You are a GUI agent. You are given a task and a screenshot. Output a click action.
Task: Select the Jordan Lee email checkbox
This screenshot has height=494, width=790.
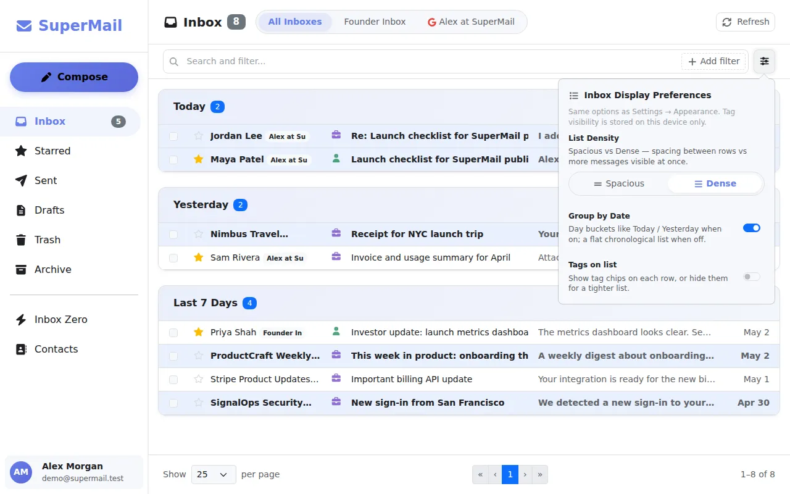[173, 136]
